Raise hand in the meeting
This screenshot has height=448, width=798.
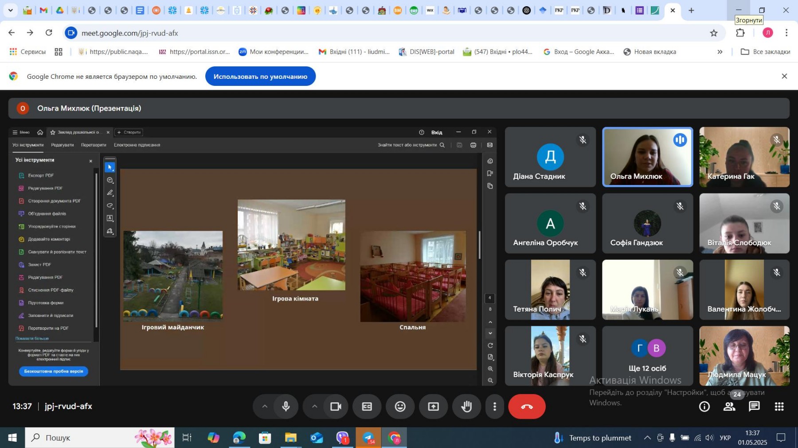[x=466, y=406]
